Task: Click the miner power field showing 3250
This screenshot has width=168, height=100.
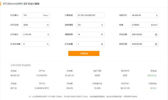Action: 36,25
